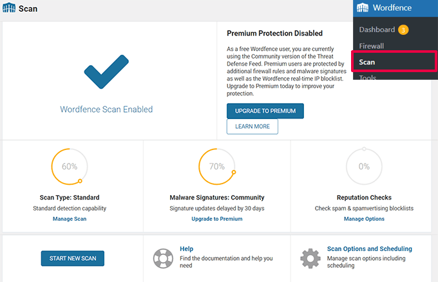Follow the Manage Options link

point(364,219)
